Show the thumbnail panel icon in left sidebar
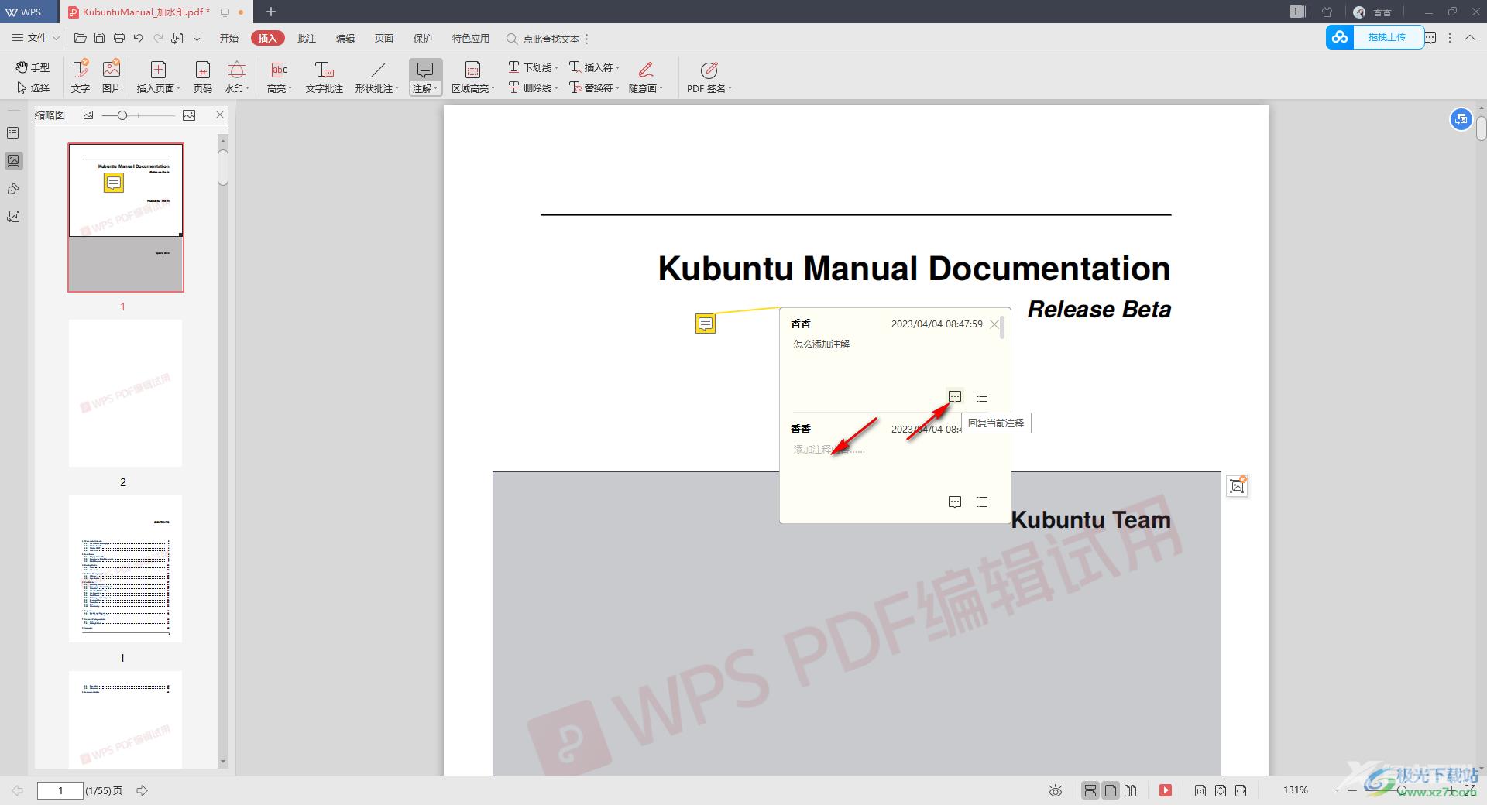This screenshot has height=805, width=1487. (13, 161)
